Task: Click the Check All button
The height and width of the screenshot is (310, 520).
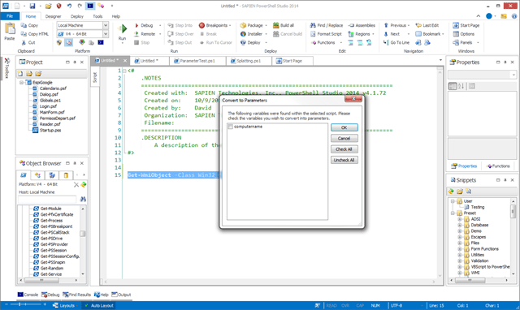Action: point(344,149)
